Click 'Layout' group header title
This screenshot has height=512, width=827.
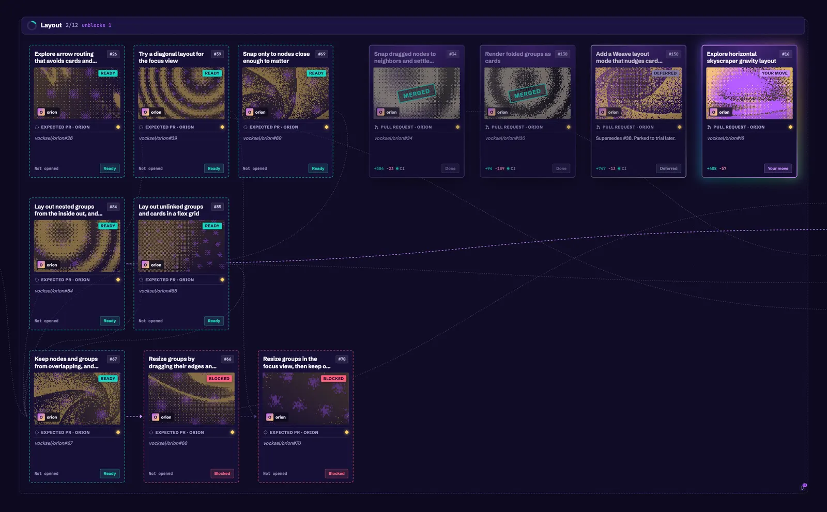click(51, 25)
